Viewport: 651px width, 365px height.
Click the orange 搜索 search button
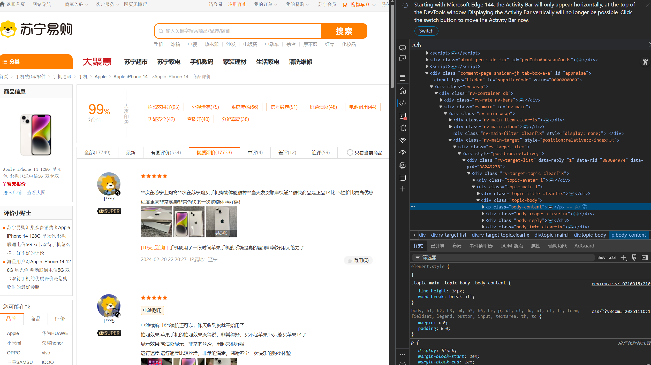344,31
